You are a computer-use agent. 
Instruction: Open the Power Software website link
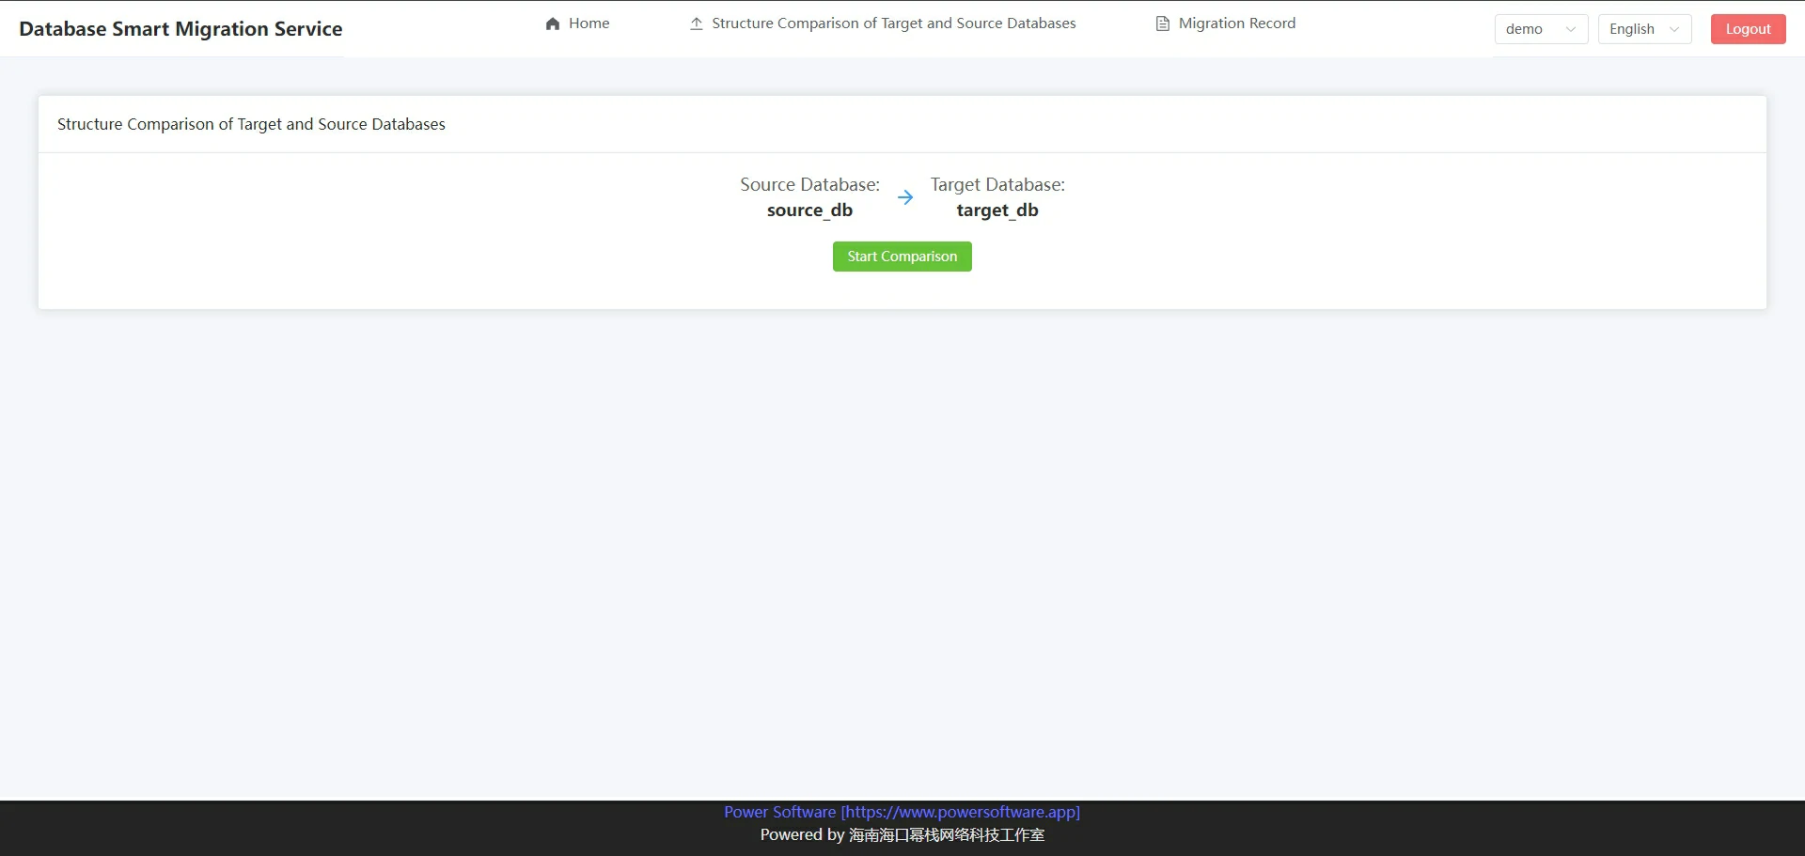pyautogui.click(x=902, y=812)
